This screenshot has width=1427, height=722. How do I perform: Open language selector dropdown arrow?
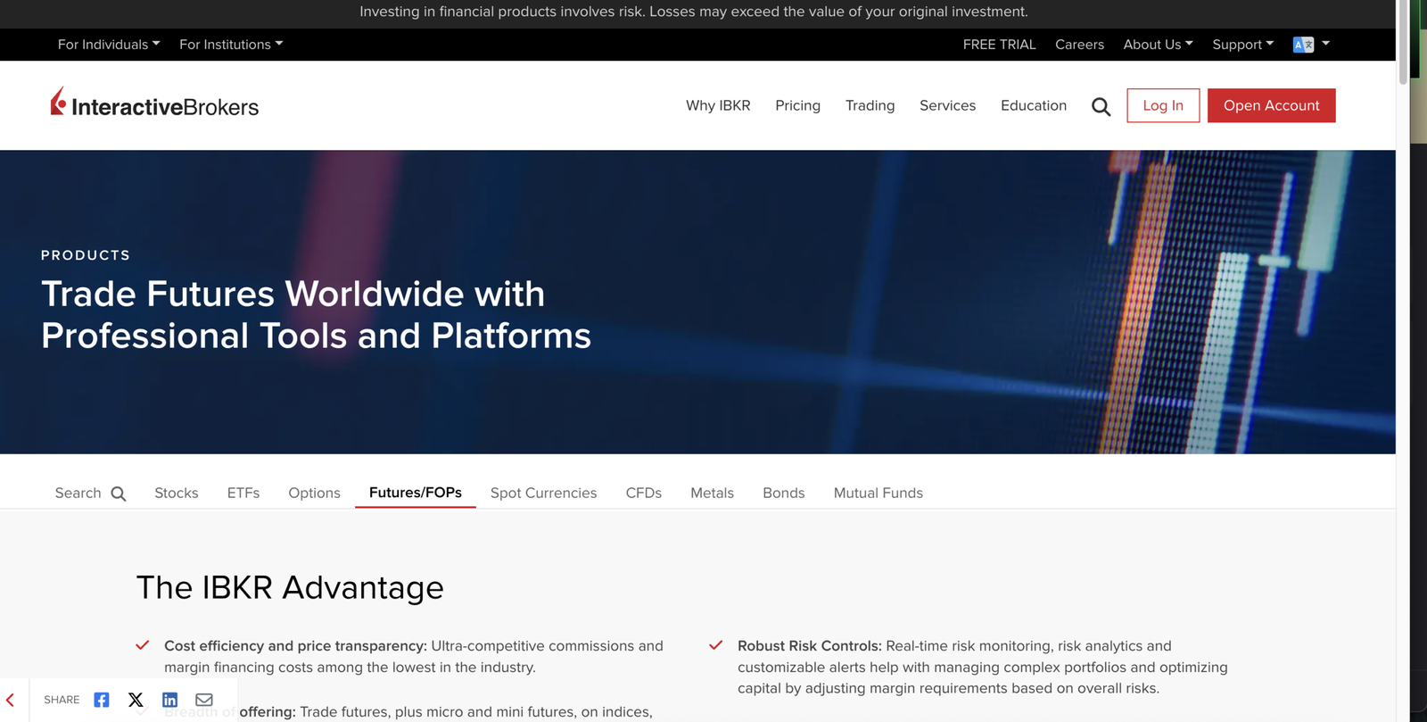[1325, 43]
